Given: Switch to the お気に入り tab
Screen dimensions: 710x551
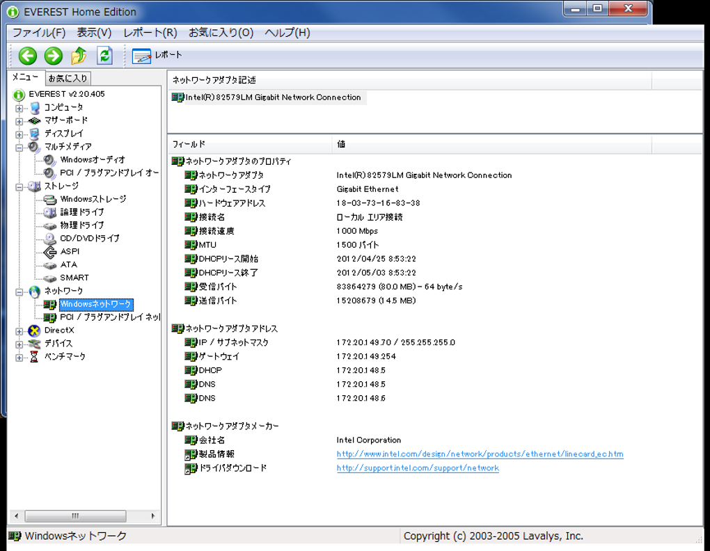Looking at the screenshot, I should point(68,78).
